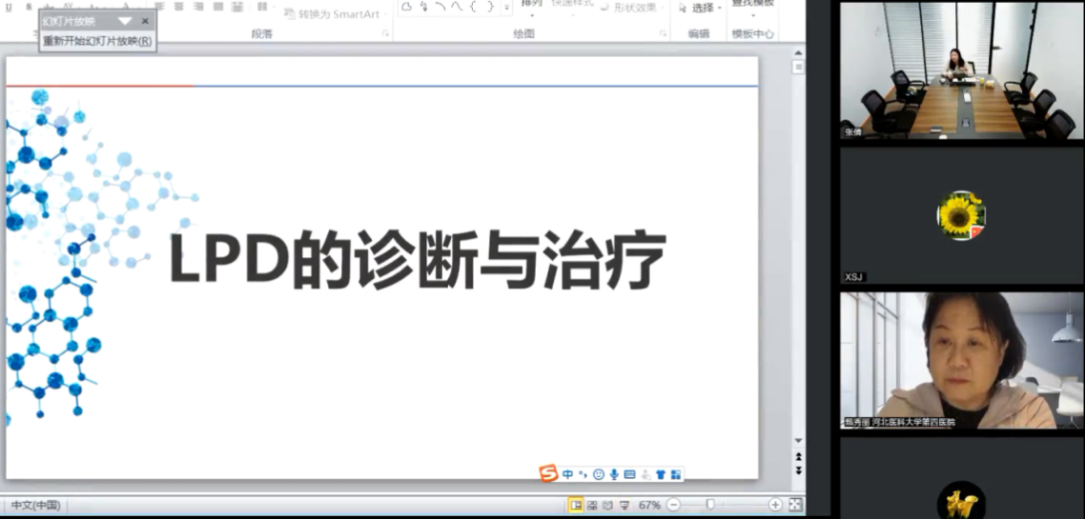Open Sogou skin shirt icon
Screen dimensions: 1085x519
click(660, 474)
